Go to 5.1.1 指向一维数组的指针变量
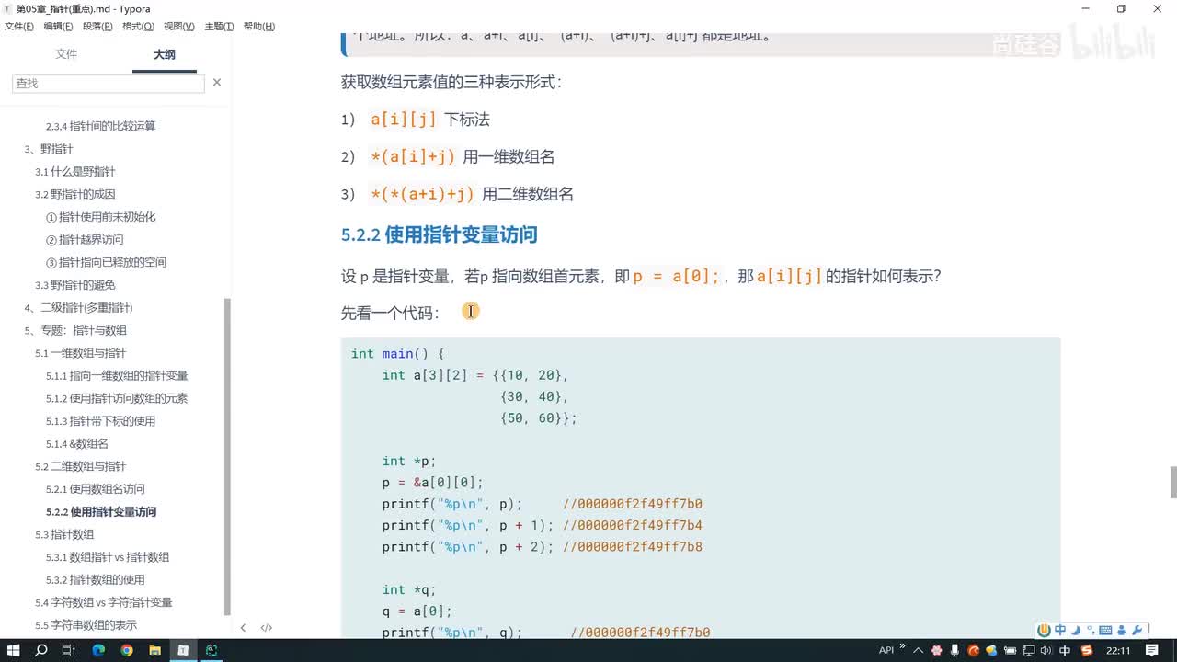The image size is (1177, 662). click(117, 375)
